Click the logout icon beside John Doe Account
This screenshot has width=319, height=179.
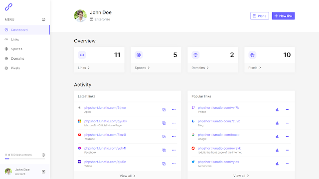[x=43, y=172]
